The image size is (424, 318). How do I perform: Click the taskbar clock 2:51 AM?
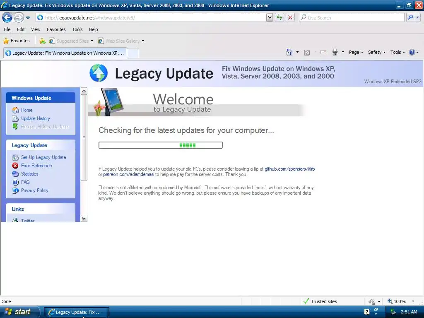(409, 312)
